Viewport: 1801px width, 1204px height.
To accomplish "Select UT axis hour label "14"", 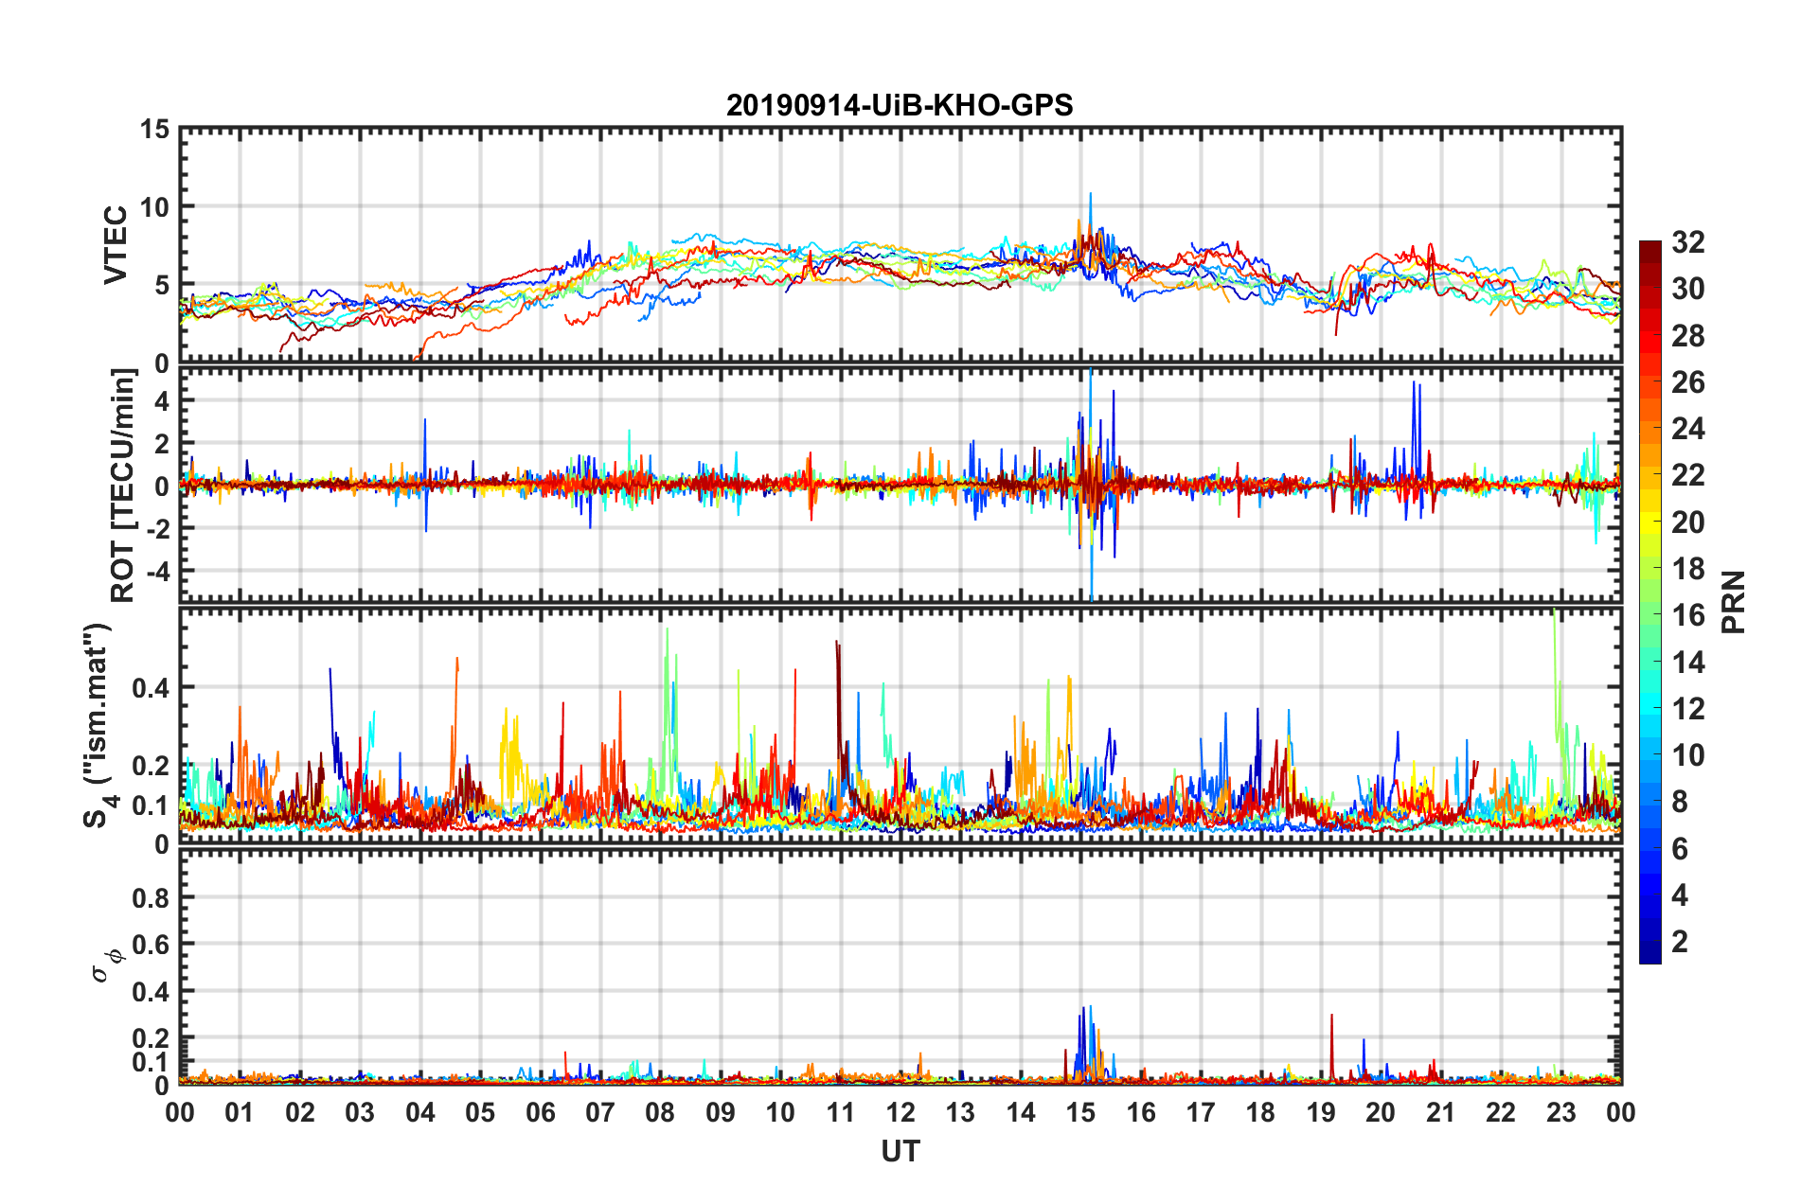I will click(1021, 1112).
